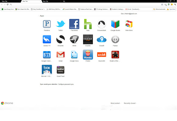Click the mail extension icon in toolbar
Viewport: 177px width, 121px height.
165,5
